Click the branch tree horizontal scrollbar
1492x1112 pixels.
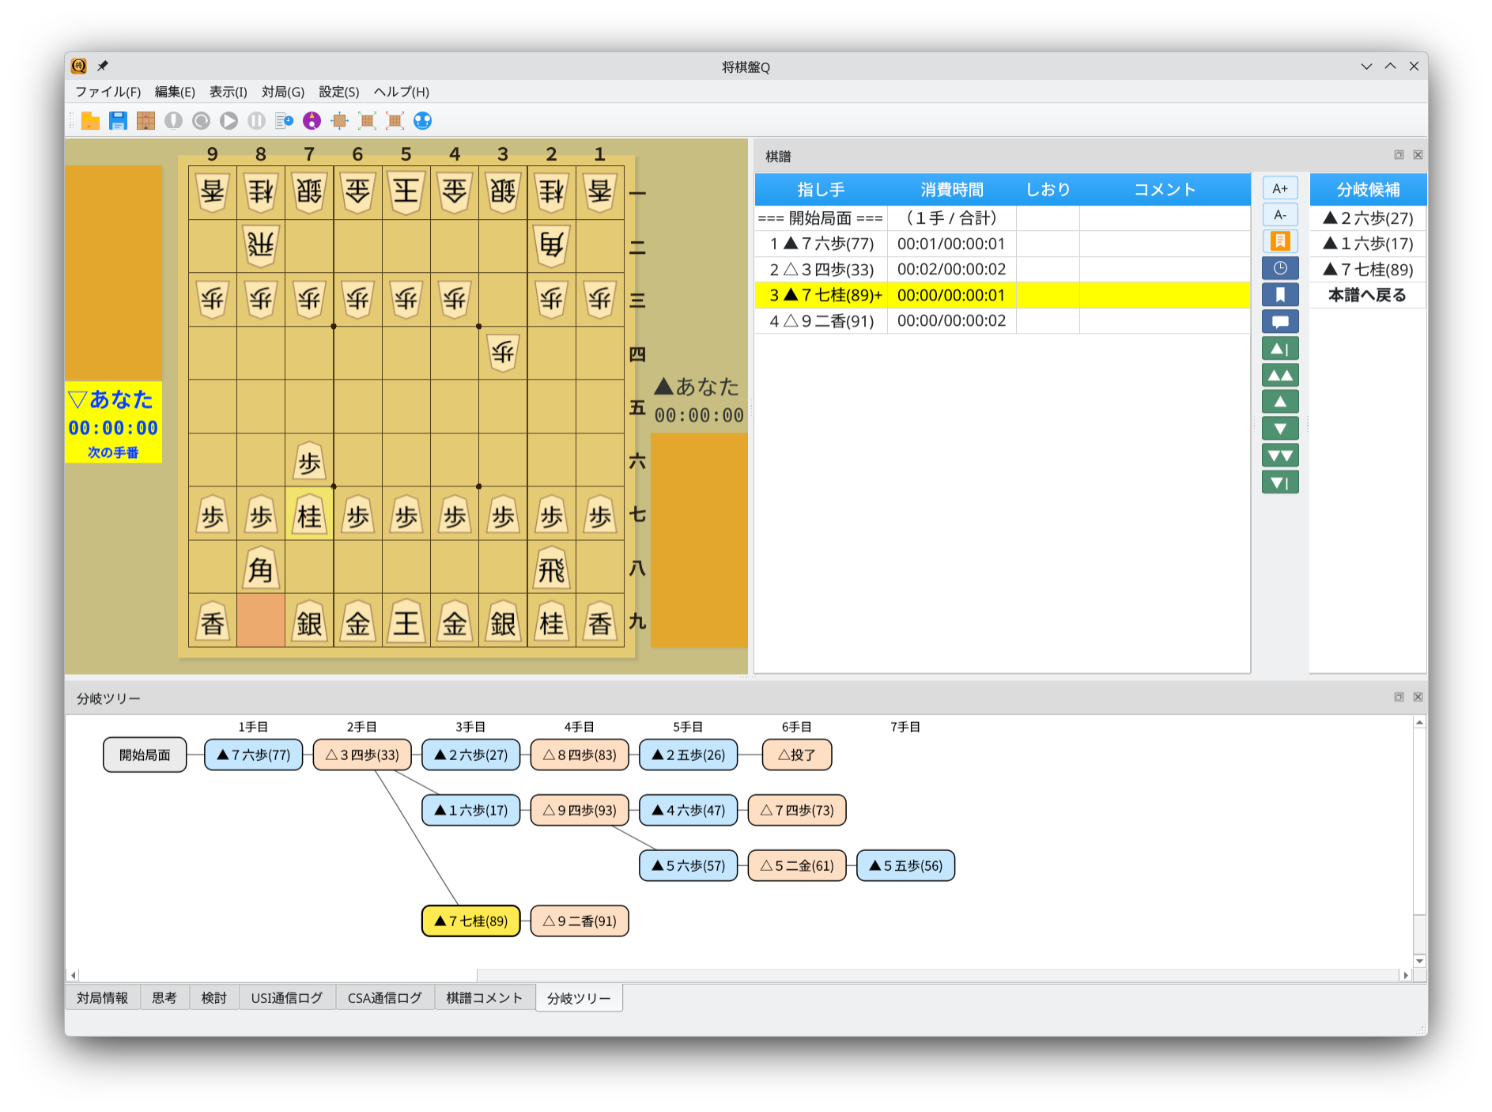[x=277, y=975]
